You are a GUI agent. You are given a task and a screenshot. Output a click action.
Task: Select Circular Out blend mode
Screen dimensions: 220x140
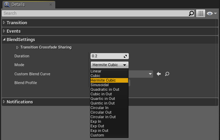pos(109,113)
